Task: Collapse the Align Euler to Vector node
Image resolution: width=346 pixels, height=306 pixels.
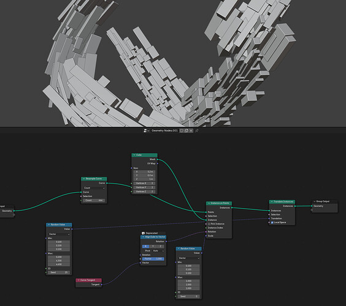Action: (x=143, y=237)
